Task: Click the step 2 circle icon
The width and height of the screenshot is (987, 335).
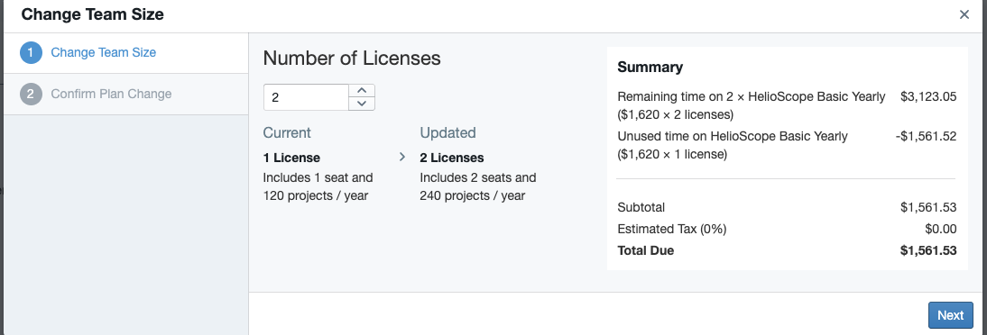Action: click(x=31, y=95)
